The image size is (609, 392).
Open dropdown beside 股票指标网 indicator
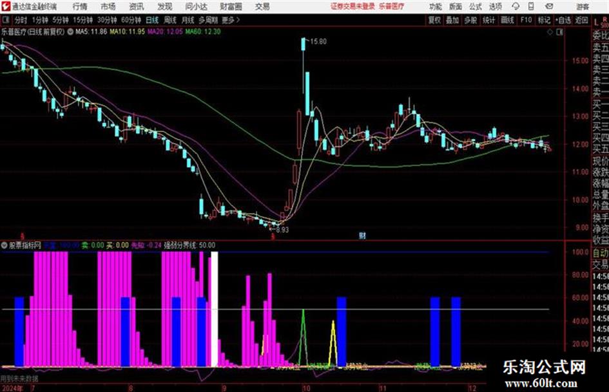[5, 245]
